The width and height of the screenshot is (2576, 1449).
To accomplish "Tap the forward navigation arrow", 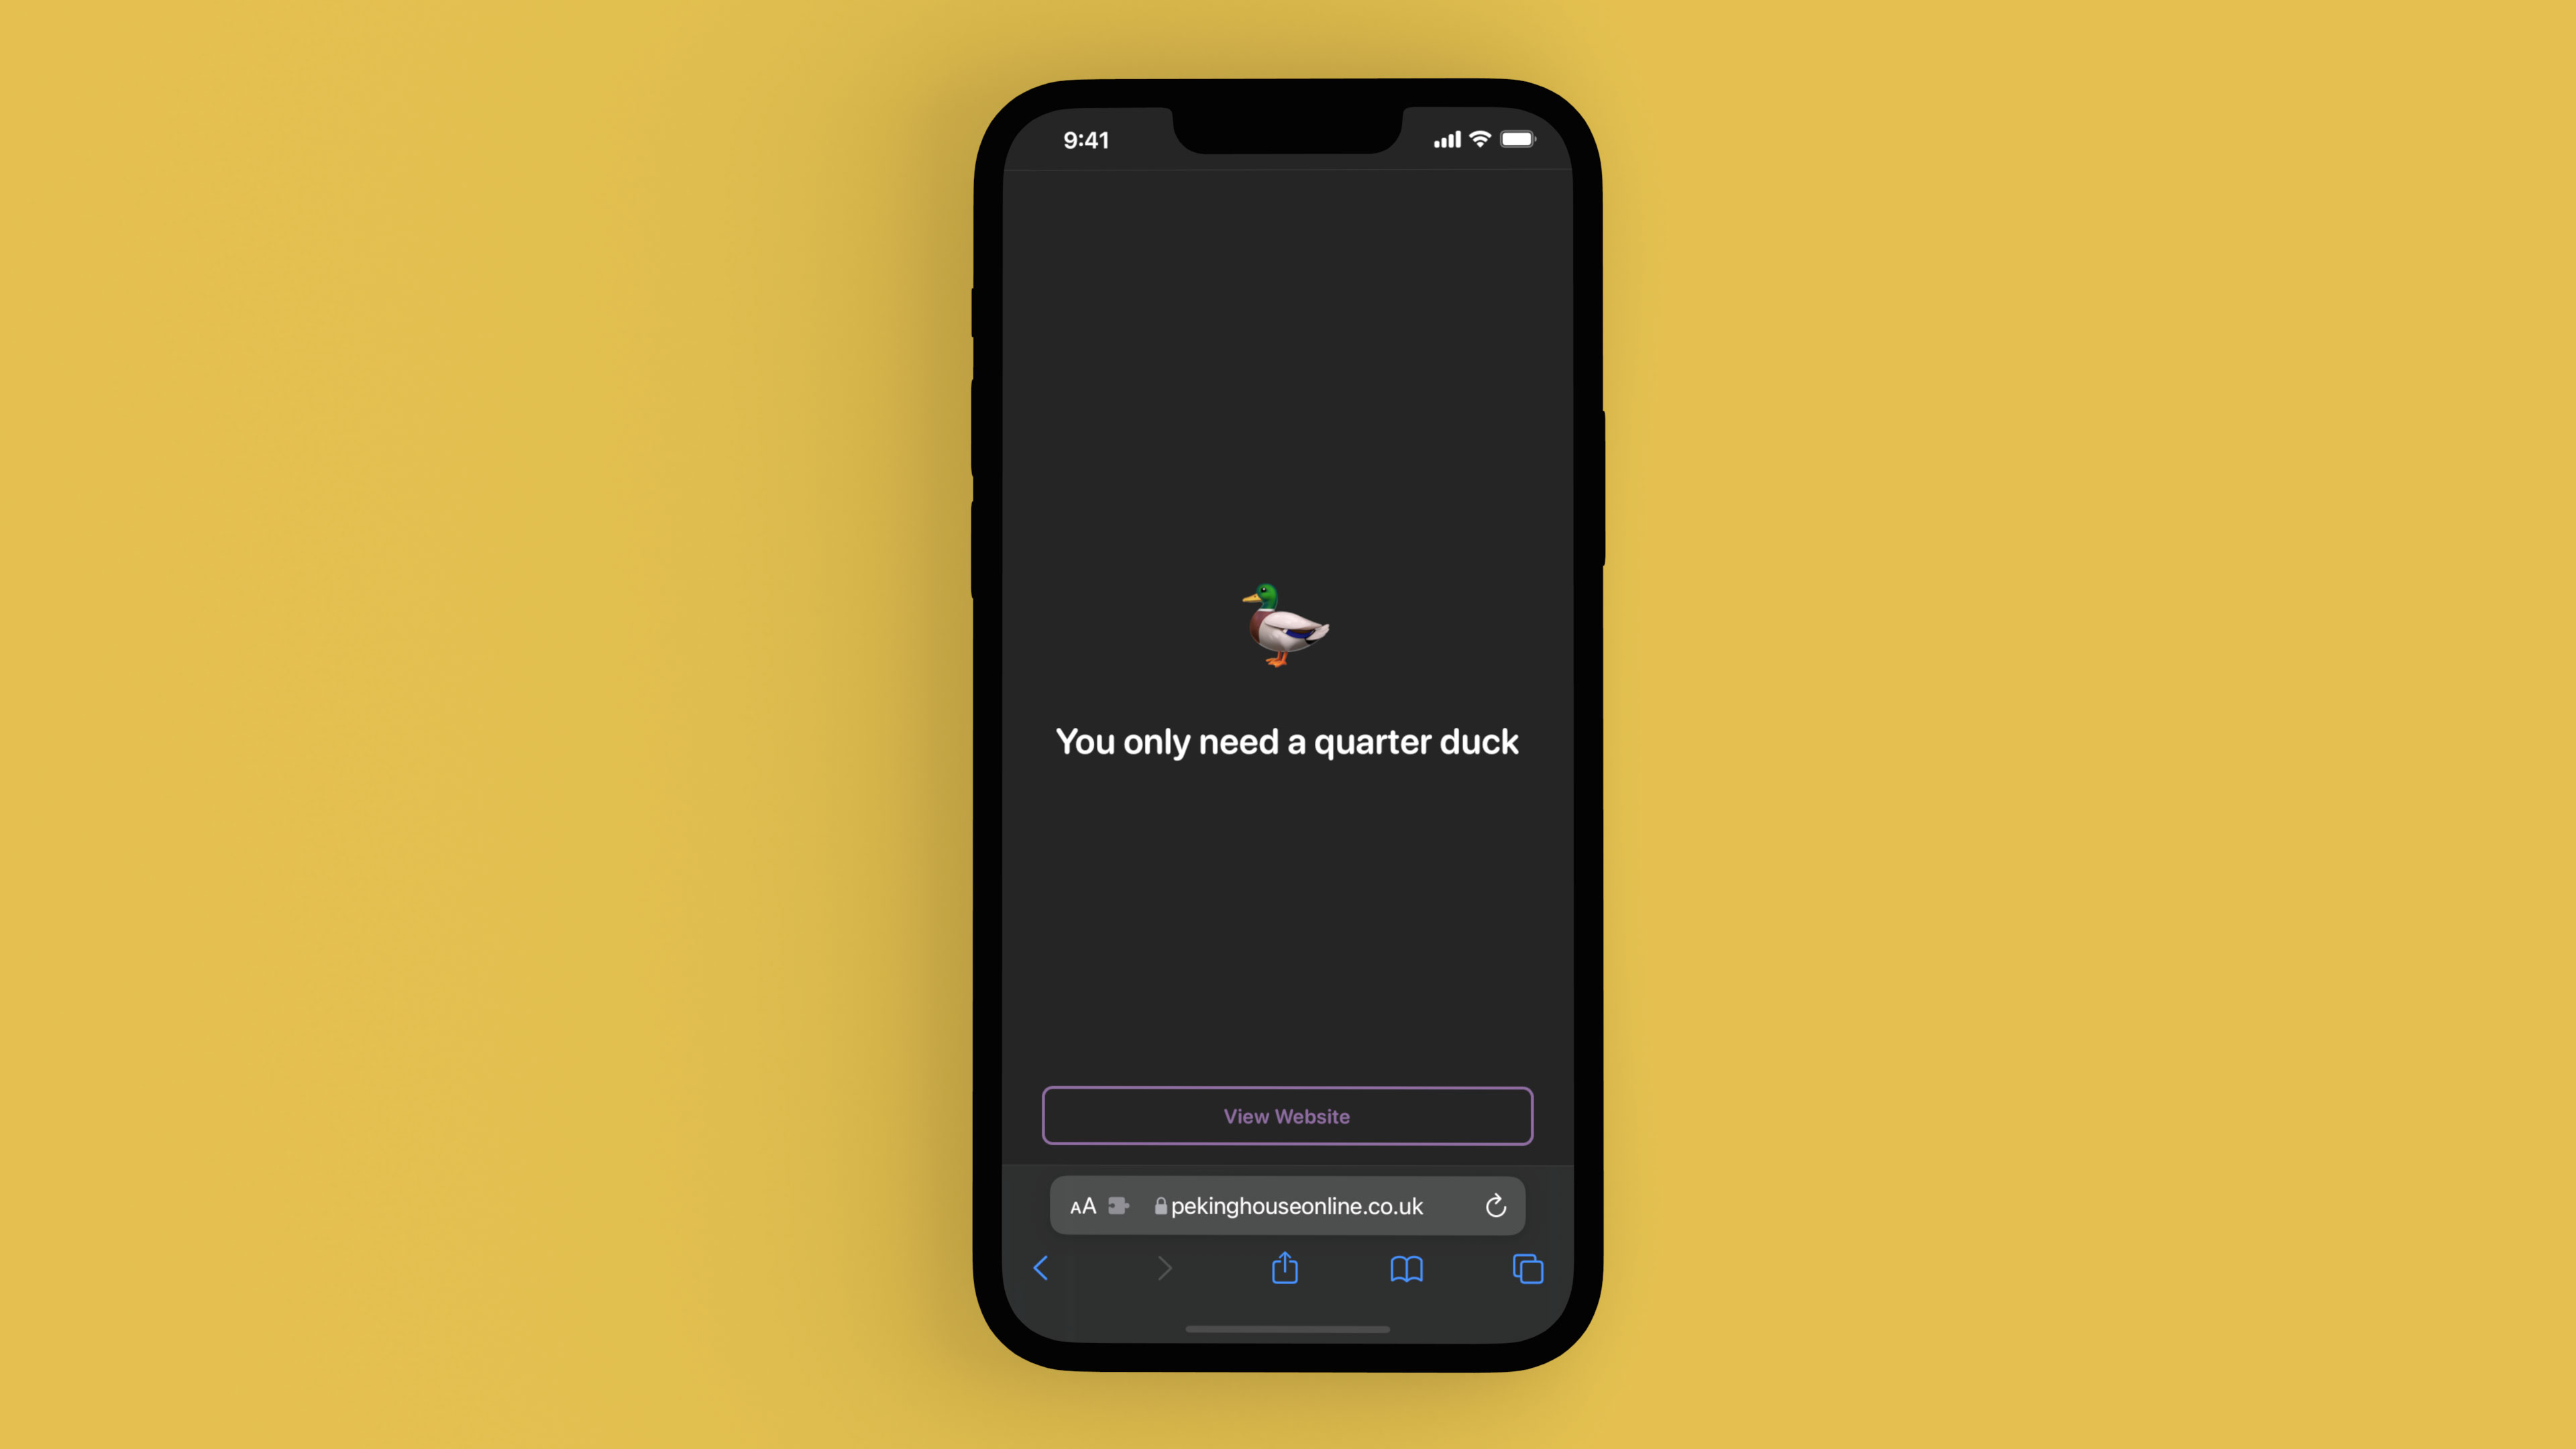I will click(x=1163, y=1269).
